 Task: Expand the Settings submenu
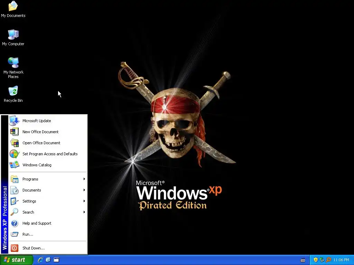(x=48, y=201)
